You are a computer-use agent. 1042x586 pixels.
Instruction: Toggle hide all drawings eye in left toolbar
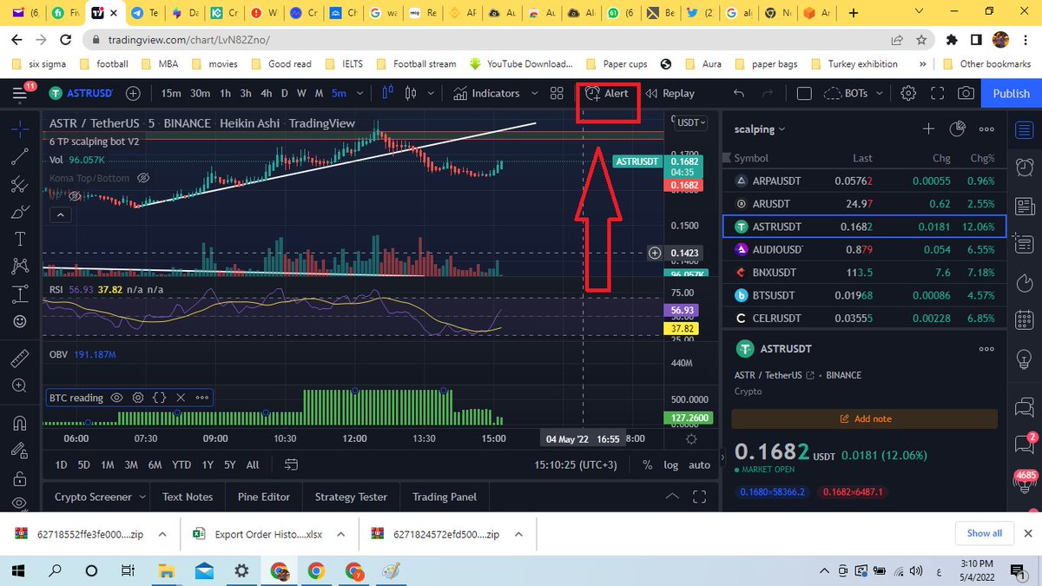(x=20, y=504)
